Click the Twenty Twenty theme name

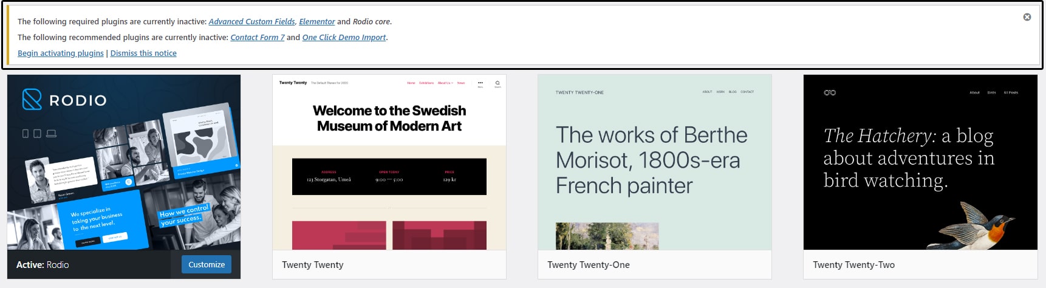[313, 265]
